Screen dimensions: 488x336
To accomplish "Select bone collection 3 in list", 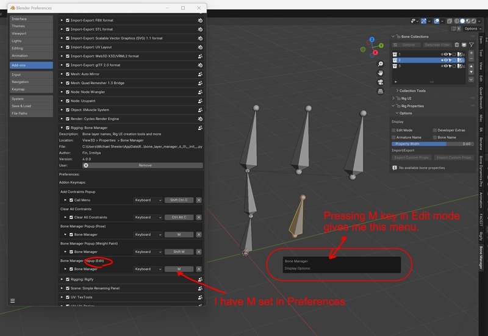I will pos(428,66).
